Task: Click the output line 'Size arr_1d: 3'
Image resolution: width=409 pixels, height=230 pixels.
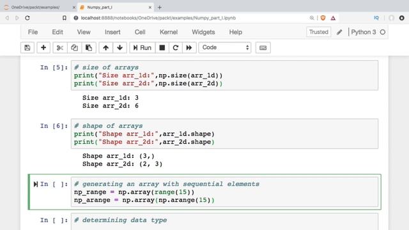Action: click(111, 98)
